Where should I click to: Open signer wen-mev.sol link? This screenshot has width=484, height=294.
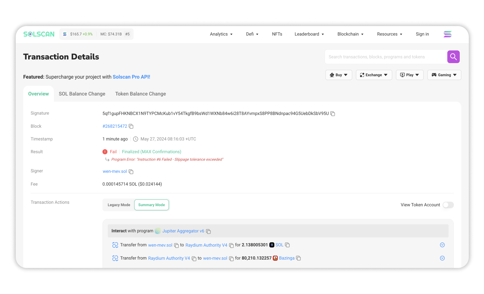[115, 172]
